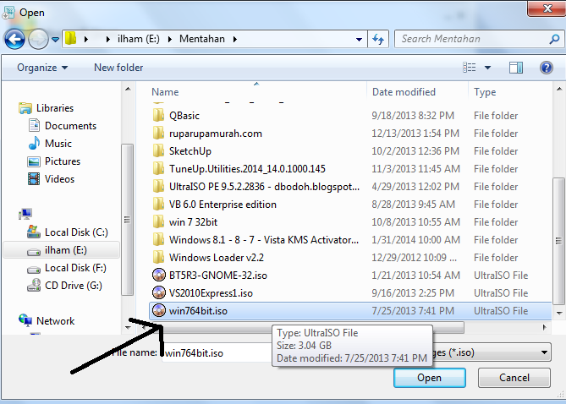Select Libraries in the navigation pane
Image resolution: width=566 pixels, height=404 pixels.
click(x=46, y=108)
